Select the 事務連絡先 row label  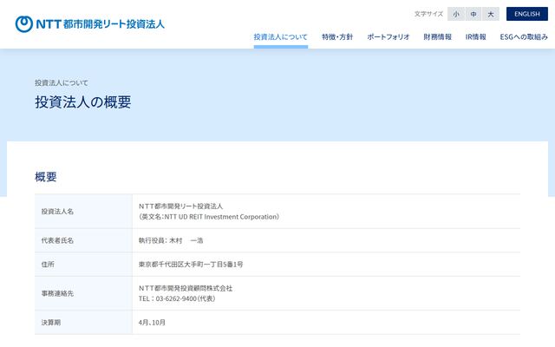tap(57, 293)
